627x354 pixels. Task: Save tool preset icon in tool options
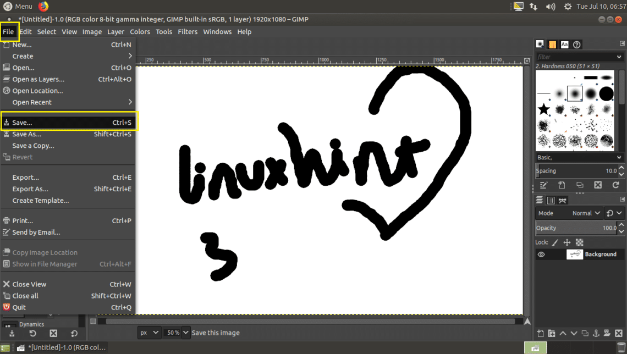12,333
